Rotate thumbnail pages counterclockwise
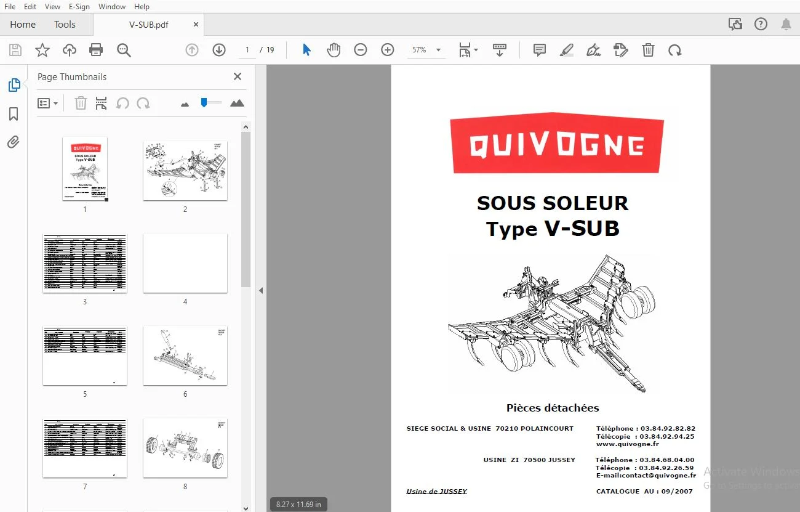 (122, 104)
